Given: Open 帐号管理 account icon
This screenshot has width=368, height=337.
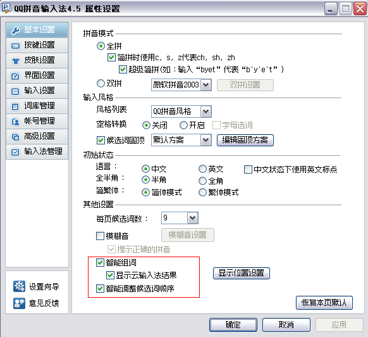Looking at the screenshot, I should click(15, 122).
